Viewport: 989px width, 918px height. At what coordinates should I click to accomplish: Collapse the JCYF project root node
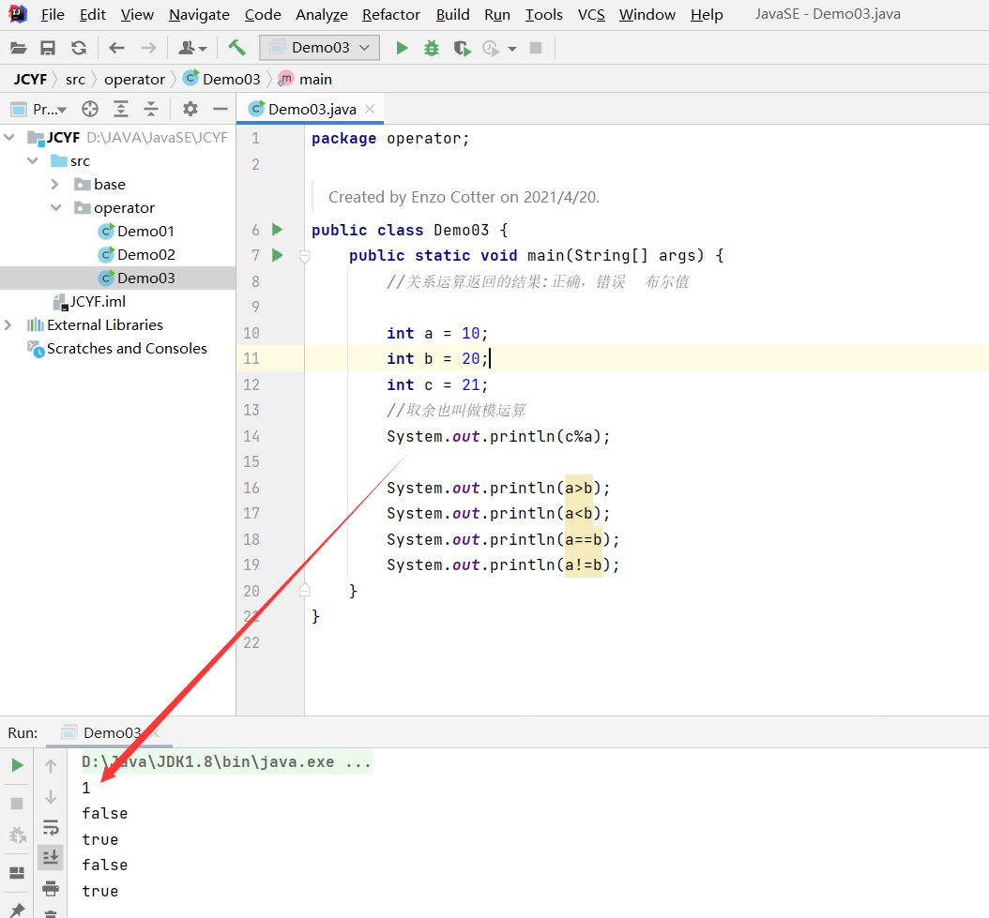9,137
